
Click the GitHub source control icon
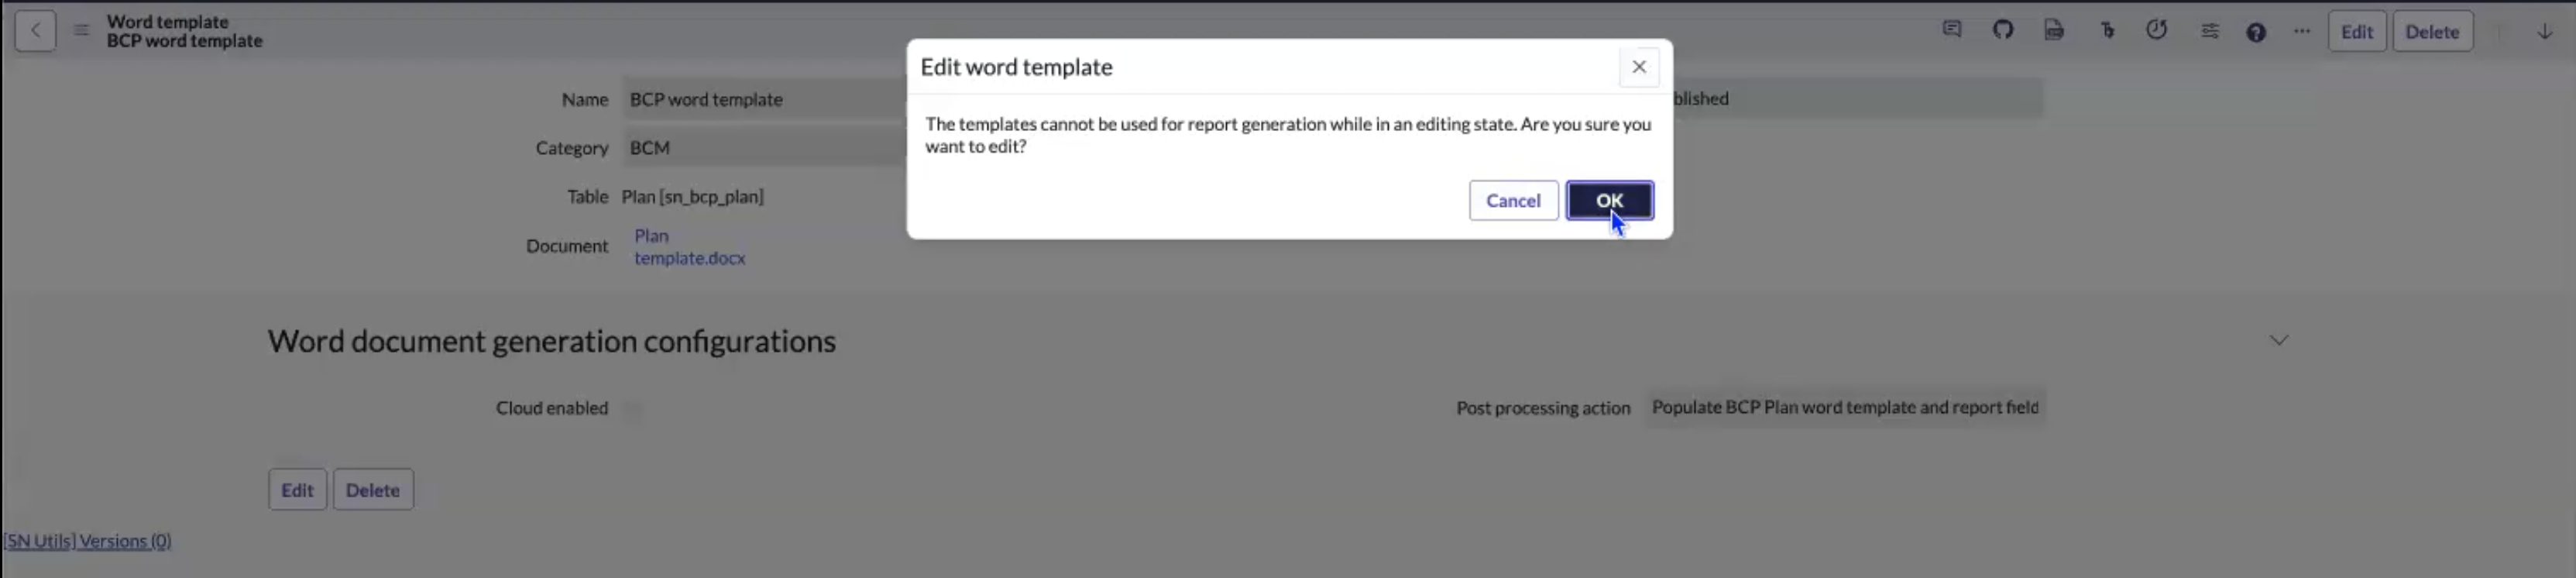click(2002, 31)
